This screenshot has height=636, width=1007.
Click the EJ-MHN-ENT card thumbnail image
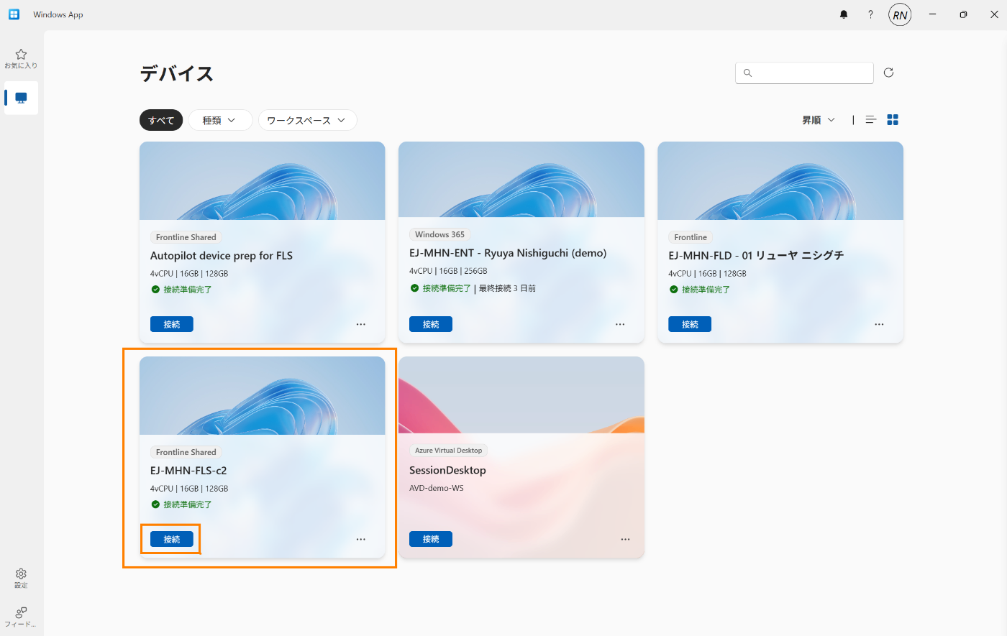tap(521, 179)
